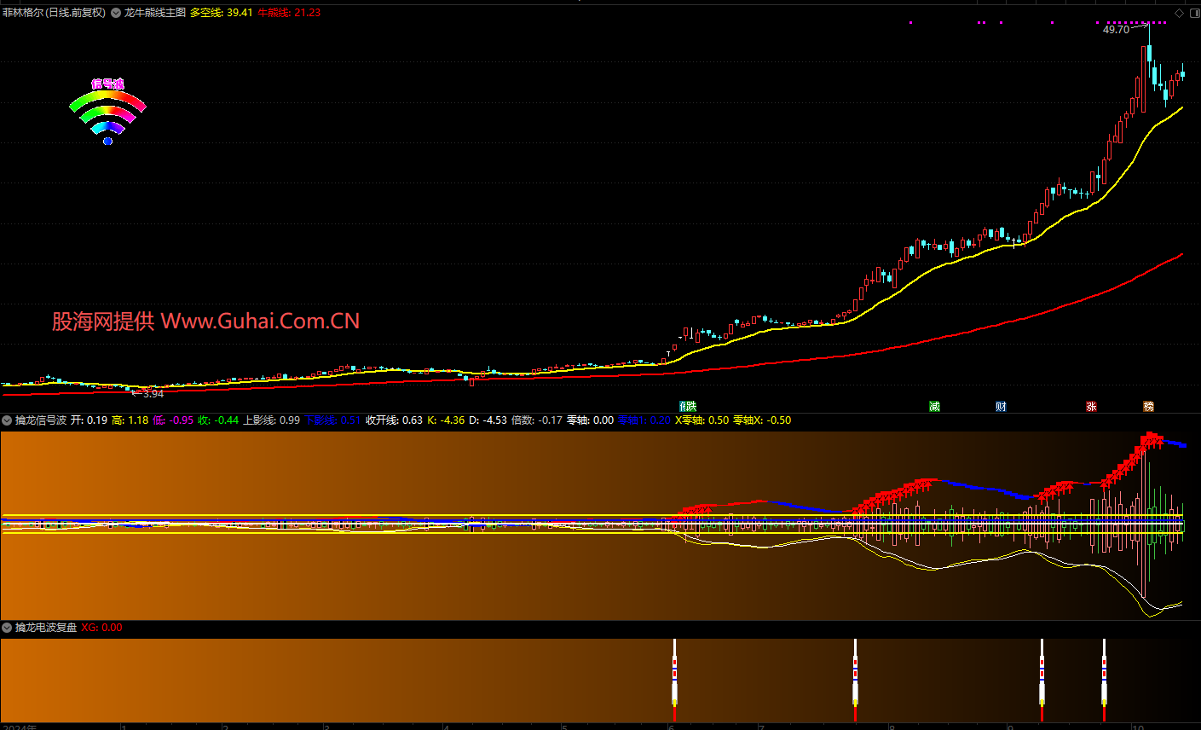
Task: Expand the 擒龙电波复盘 indicator dropdown
Action: 8,628
